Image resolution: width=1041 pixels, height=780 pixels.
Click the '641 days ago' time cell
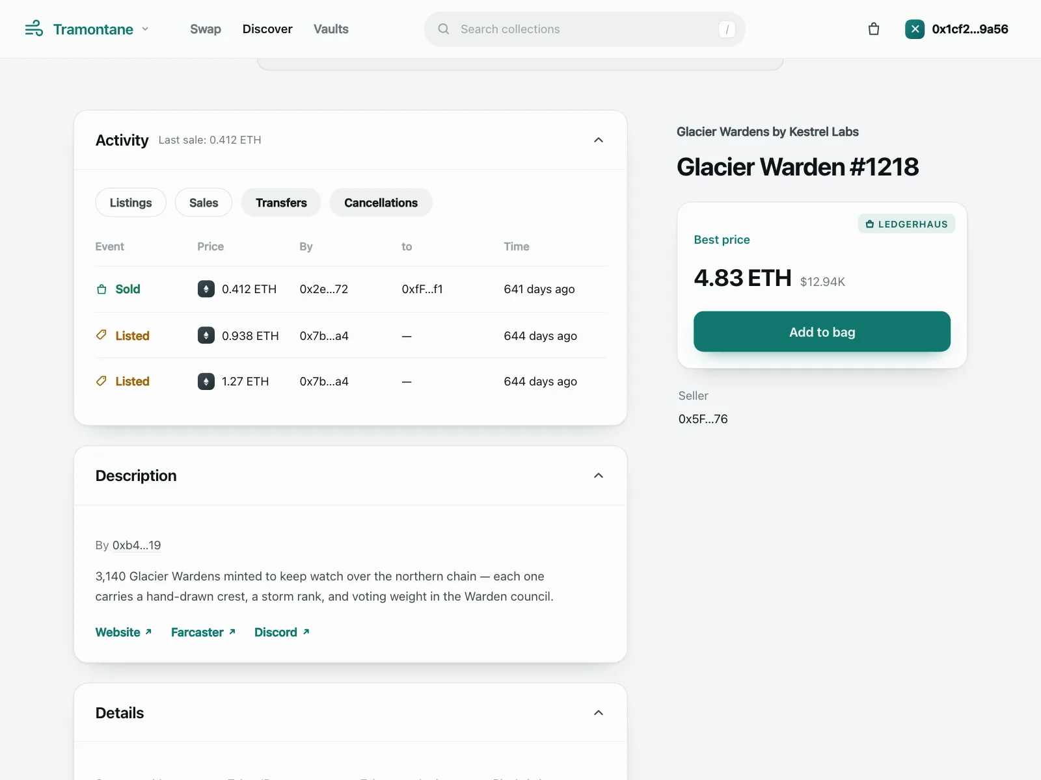coord(539,289)
